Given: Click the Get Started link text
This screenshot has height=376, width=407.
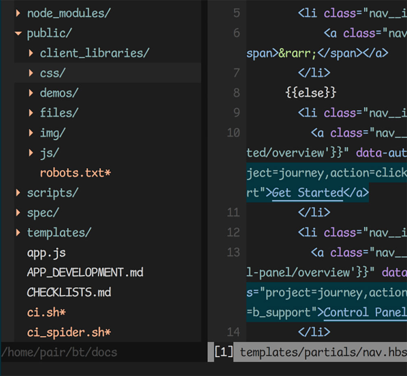Looking at the screenshot, I should [307, 192].
